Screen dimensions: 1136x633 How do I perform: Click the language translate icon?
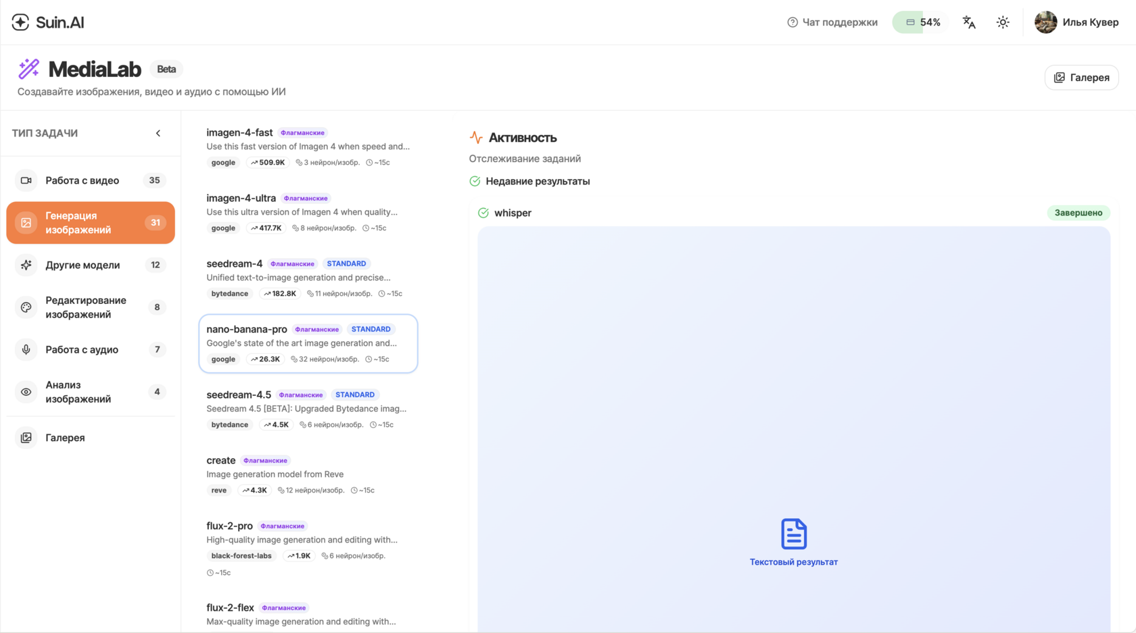(x=969, y=22)
